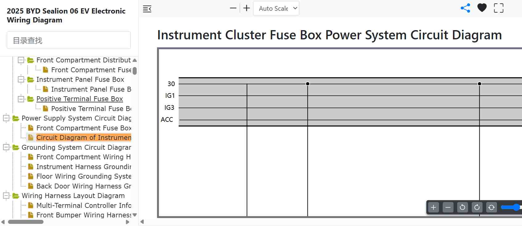This screenshot has width=522, height=226.
Task: Open Front Compartment Wiring Harness grounding item
Action: pos(84,157)
